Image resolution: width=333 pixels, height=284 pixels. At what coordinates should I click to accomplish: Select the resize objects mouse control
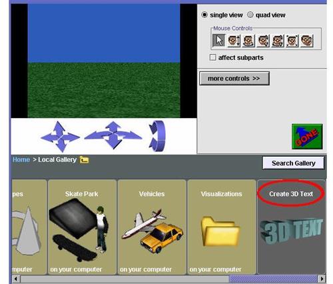[x=292, y=41]
